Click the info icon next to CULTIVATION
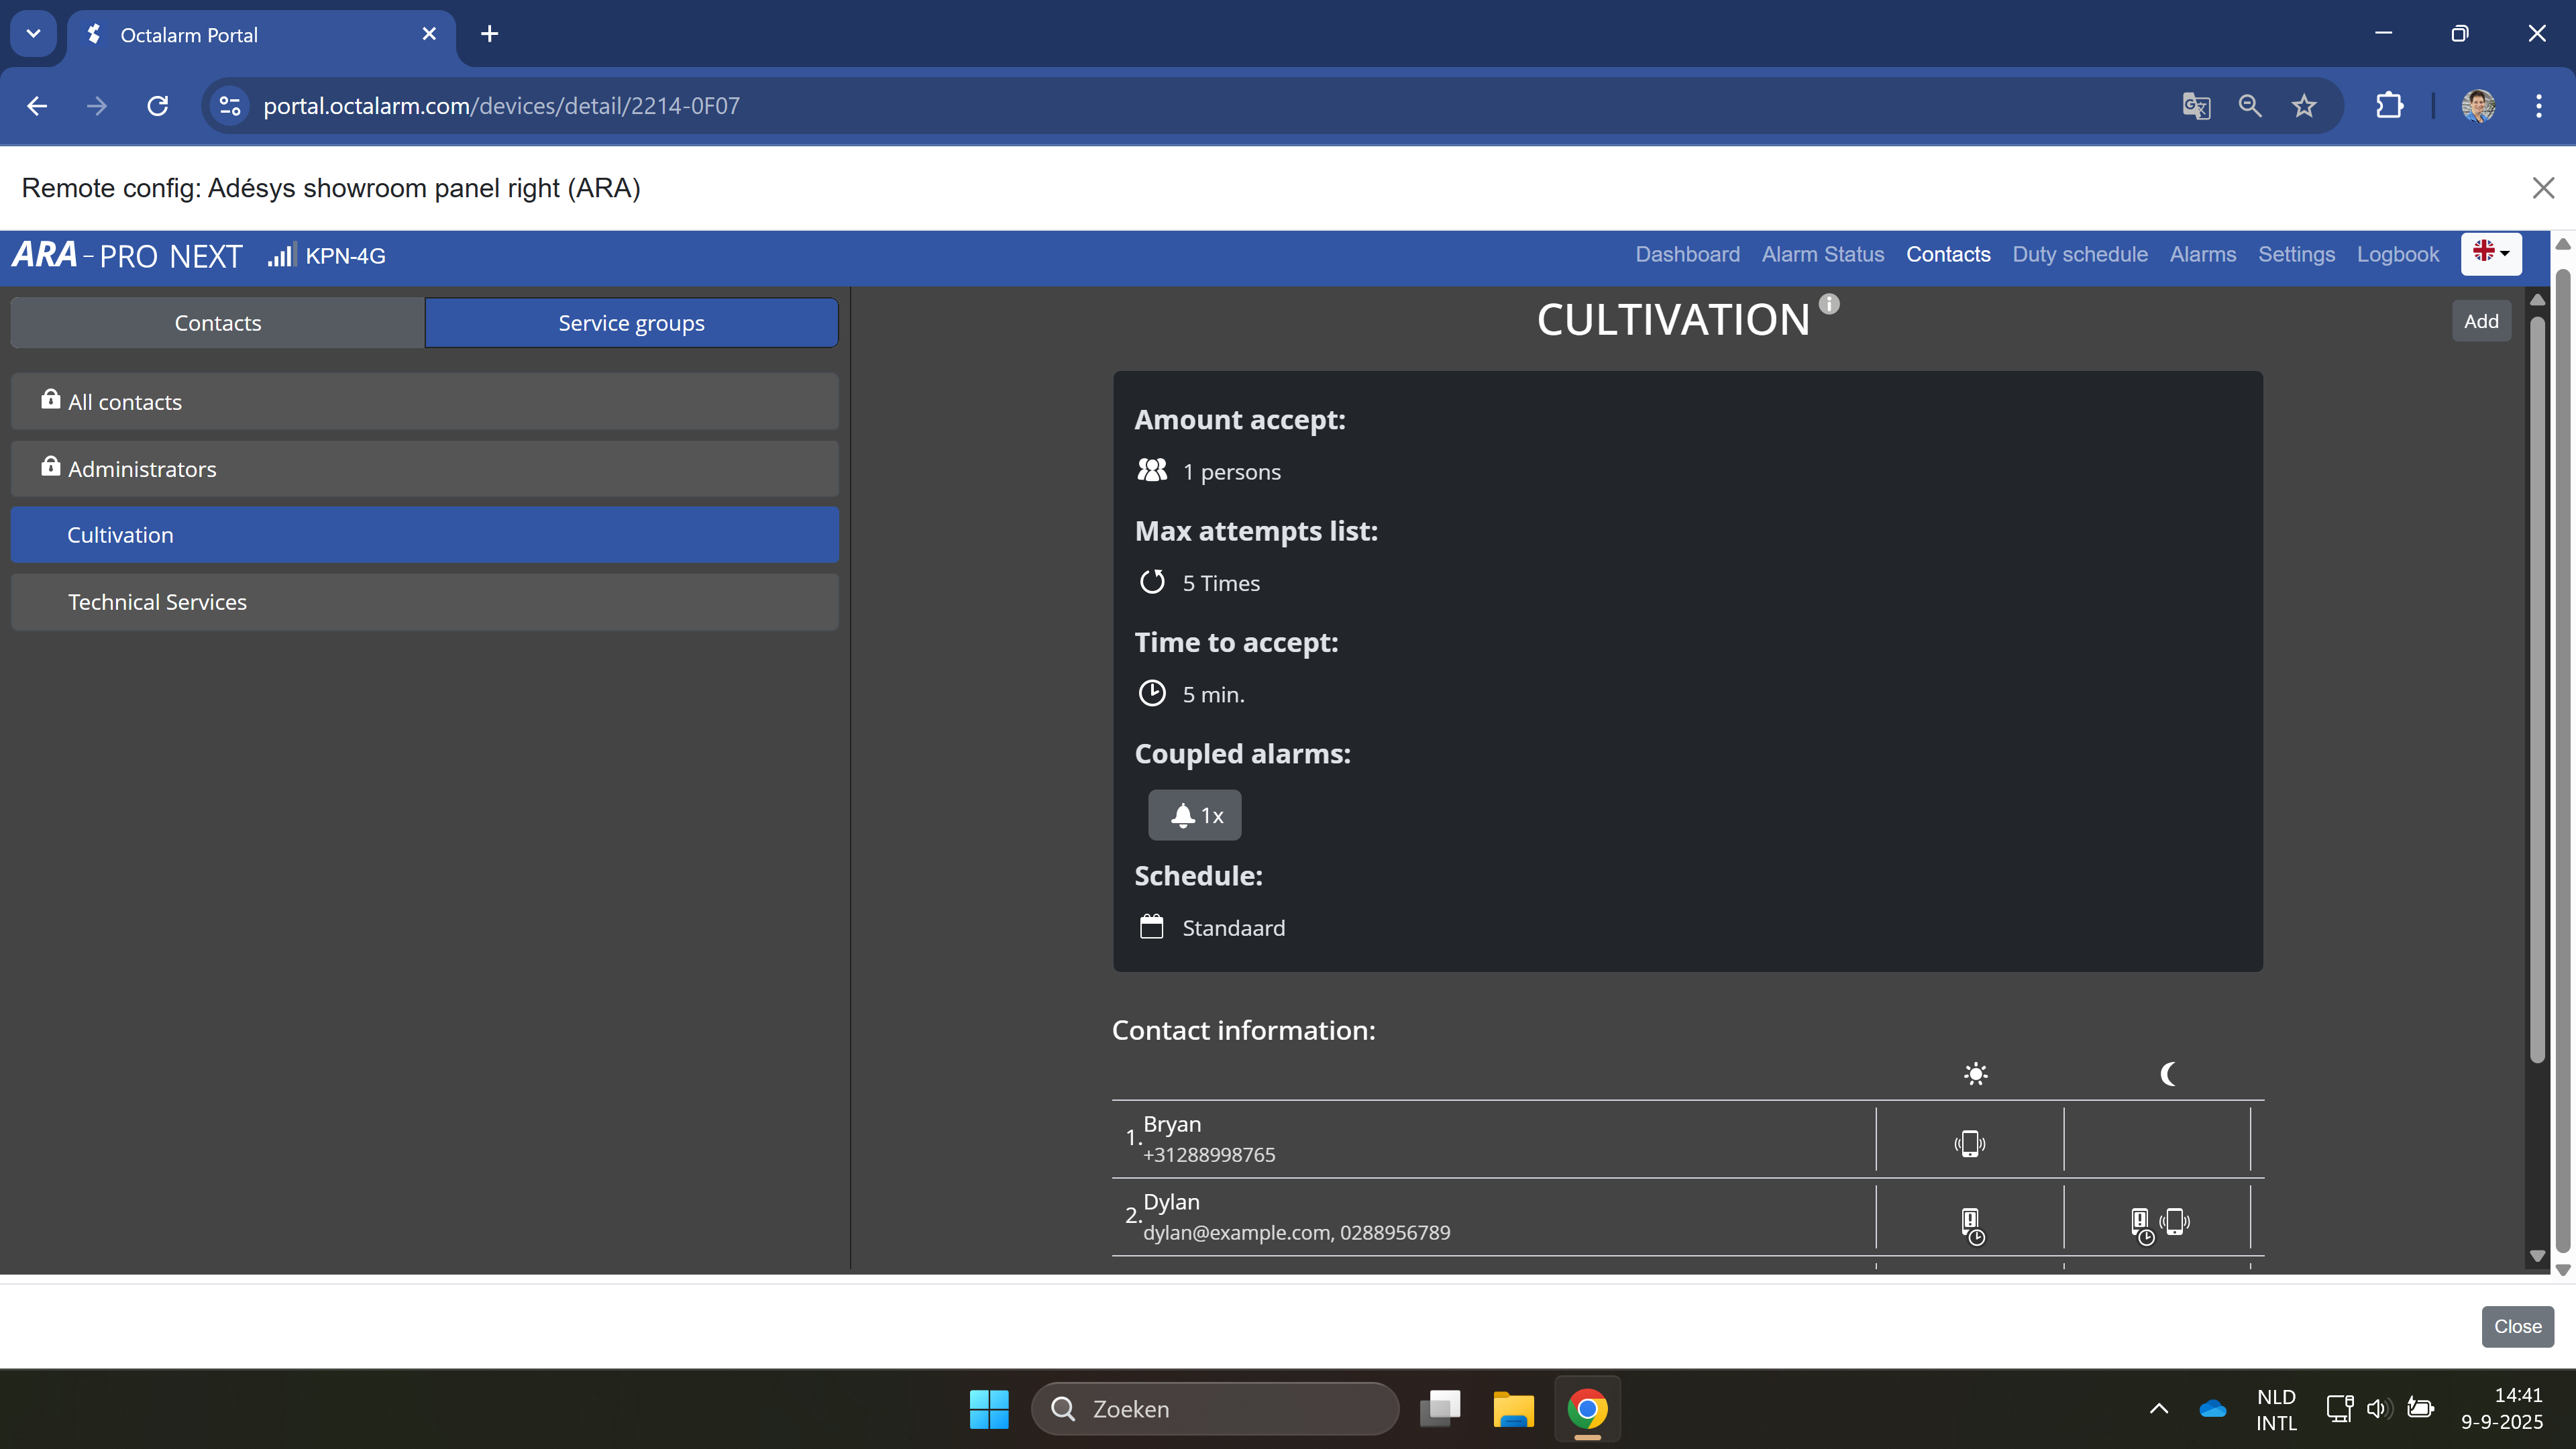The height and width of the screenshot is (1449, 2576). pos(1828,304)
